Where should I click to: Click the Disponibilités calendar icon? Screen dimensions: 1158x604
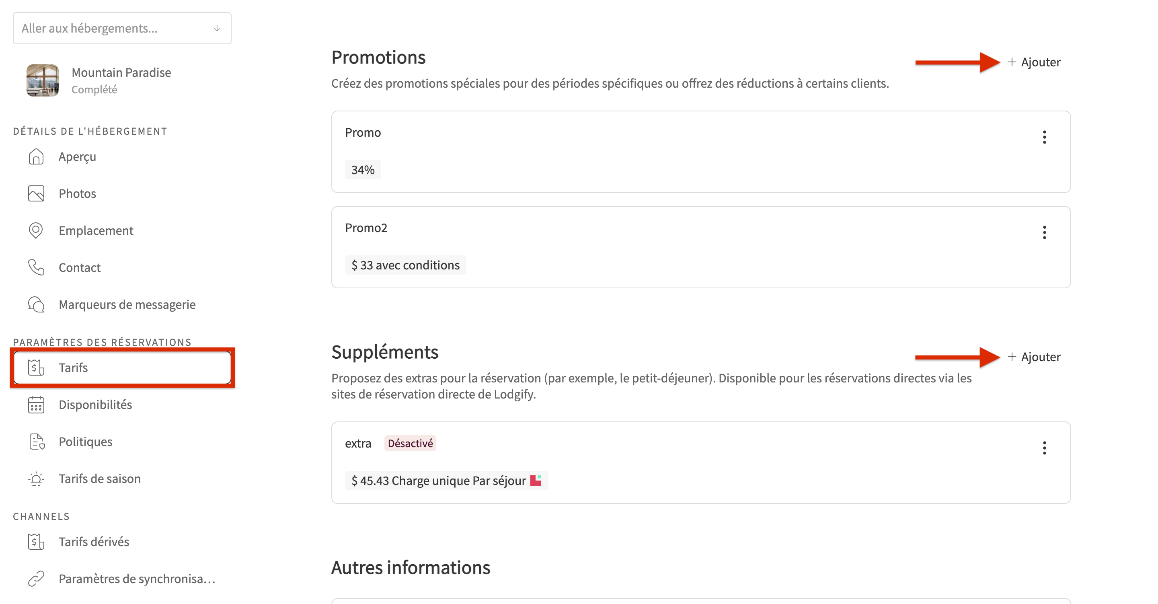pyautogui.click(x=36, y=405)
